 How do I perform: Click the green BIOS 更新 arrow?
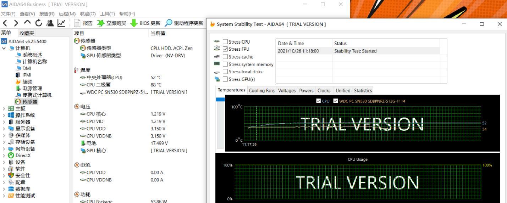point(134,23)
